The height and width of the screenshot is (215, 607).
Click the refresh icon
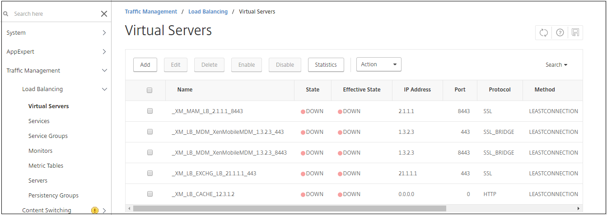click(x=544, y=32)
